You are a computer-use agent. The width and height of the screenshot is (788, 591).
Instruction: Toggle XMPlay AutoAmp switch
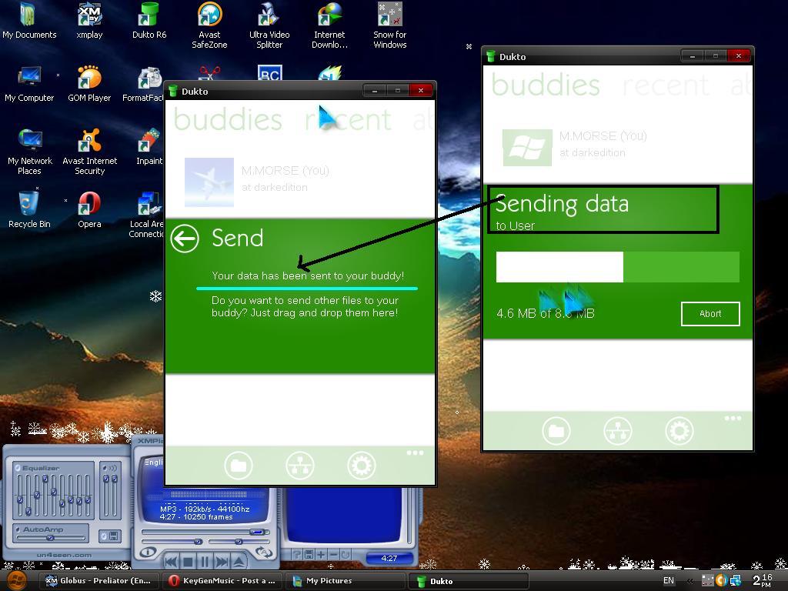tap(18, 529)
